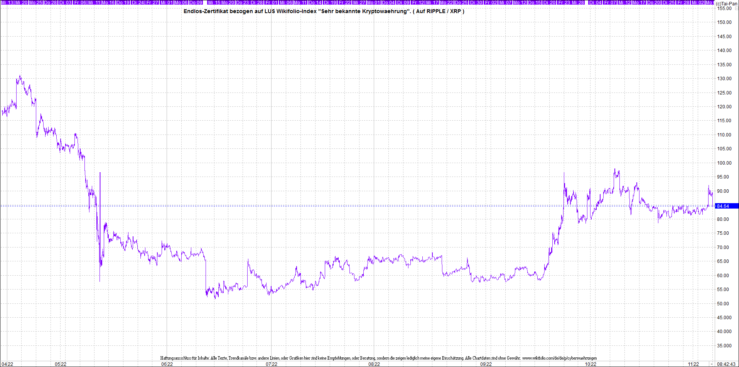Viewport: 739px width, 367px height.
Task: Select the 07:22 month label on time axis
Action: click(272, 364)
